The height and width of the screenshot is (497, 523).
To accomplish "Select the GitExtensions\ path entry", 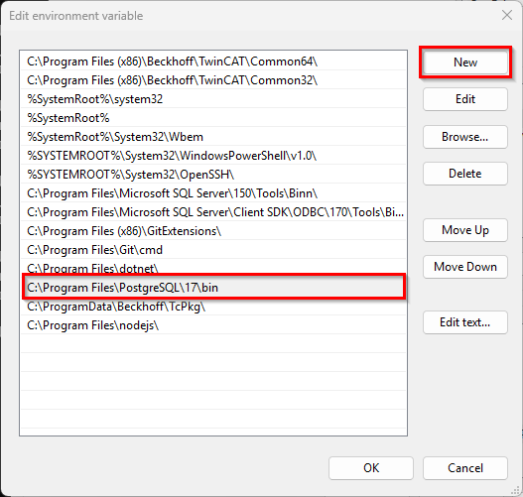I will click(213, 231).
